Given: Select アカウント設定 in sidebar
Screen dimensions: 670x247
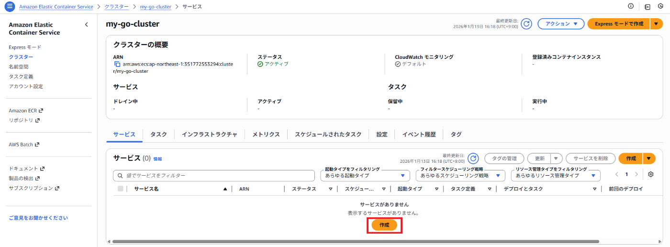Looking at the screenshot, I should (x=26, y=86).
